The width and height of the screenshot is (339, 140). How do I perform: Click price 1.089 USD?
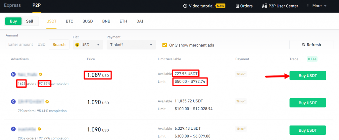click(x=98, y=75)
